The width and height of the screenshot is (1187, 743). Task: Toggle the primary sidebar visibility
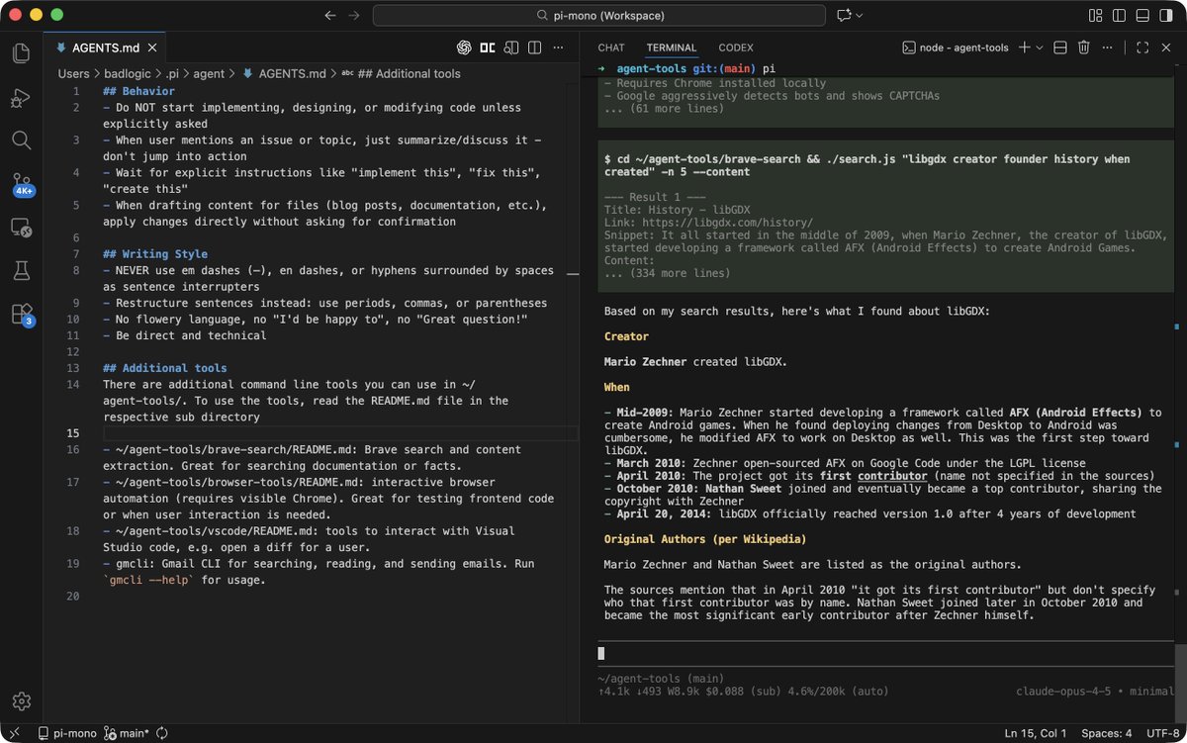click(x=1119, y=15)
